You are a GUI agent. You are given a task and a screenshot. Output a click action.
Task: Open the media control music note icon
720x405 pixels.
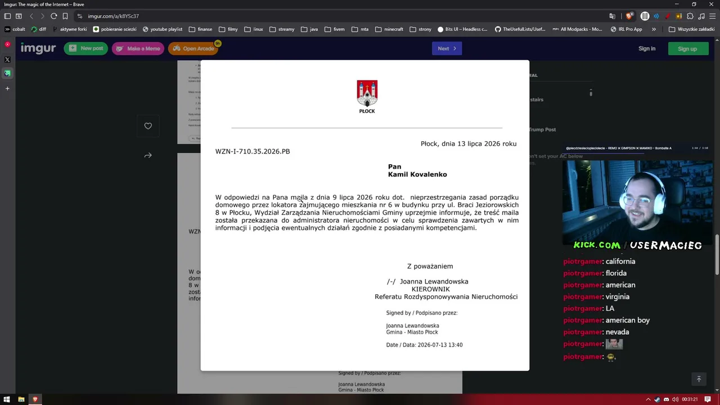tap(701, 16)
